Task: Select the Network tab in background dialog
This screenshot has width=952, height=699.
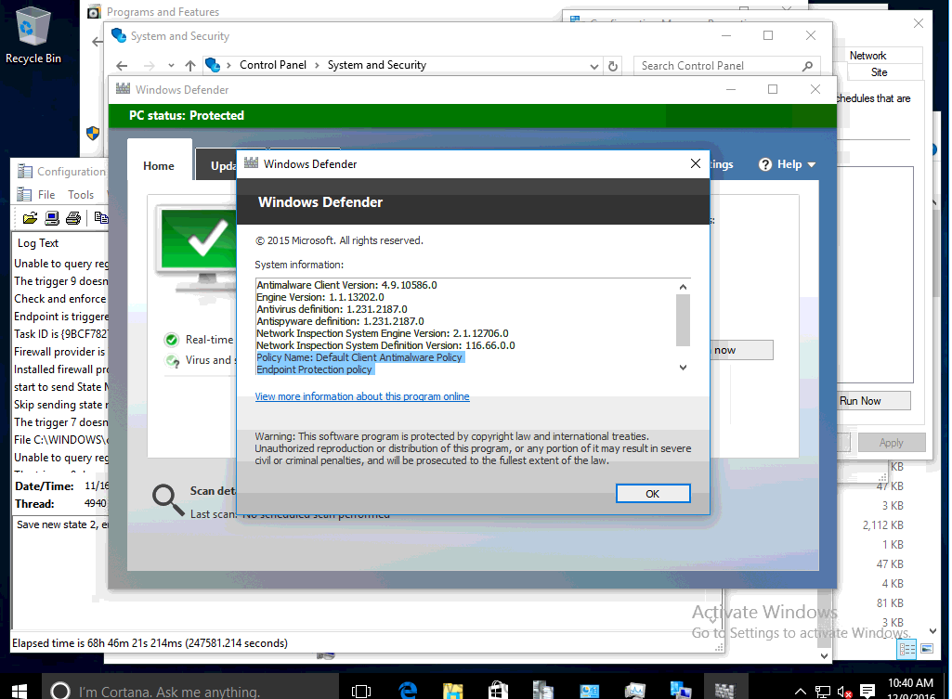Action: [x=867, y=55]
